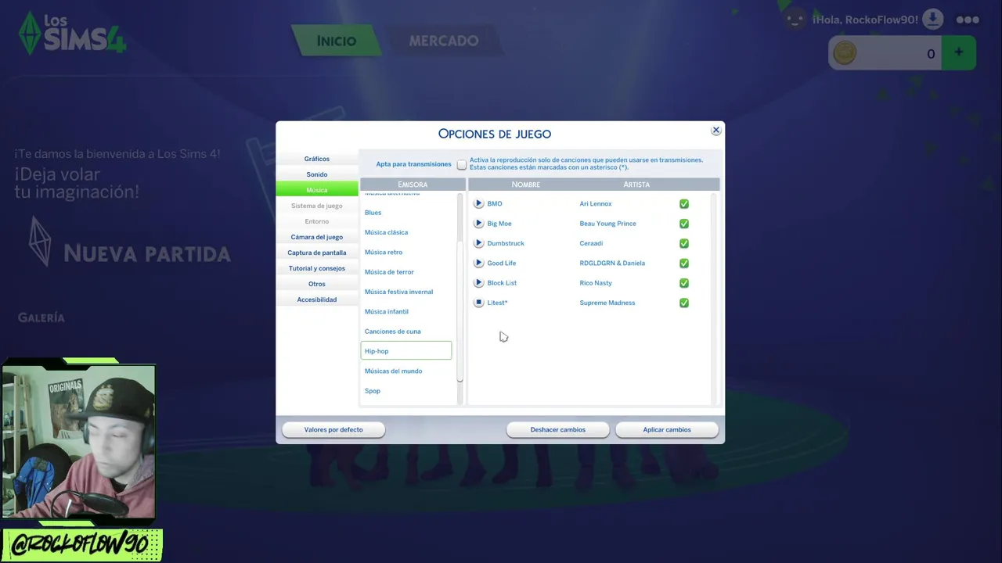Viewport: 1002px width, 563px height.
Task: Click artist name Ceraadi
Action: pyautogui.click(x=591, y=243)
